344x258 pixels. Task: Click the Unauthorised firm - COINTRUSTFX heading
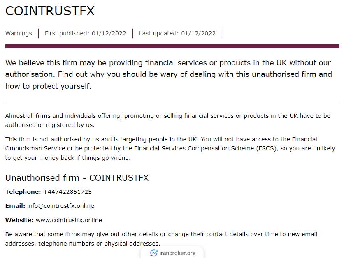click(77, 177)
